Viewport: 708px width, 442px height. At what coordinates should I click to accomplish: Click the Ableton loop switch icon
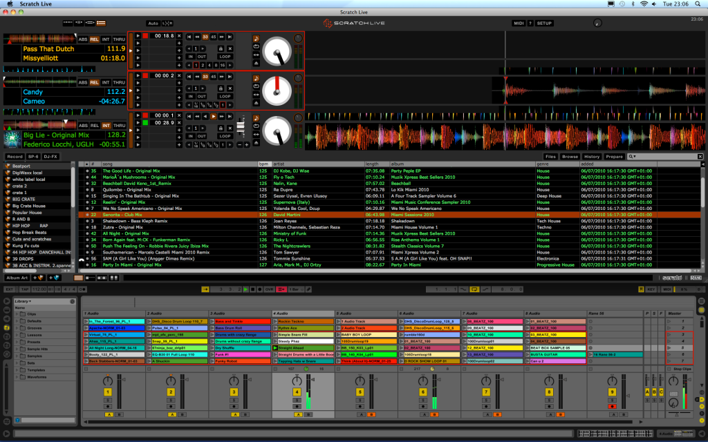474,289
